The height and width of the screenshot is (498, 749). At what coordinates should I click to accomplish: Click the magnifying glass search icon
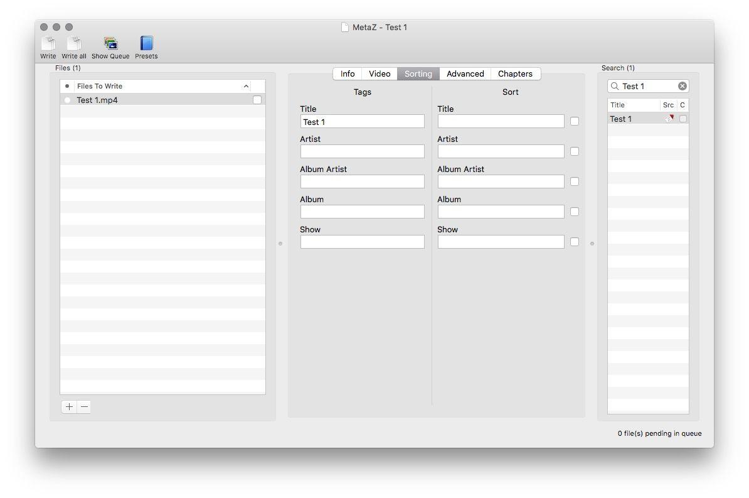tap(615, 86)
